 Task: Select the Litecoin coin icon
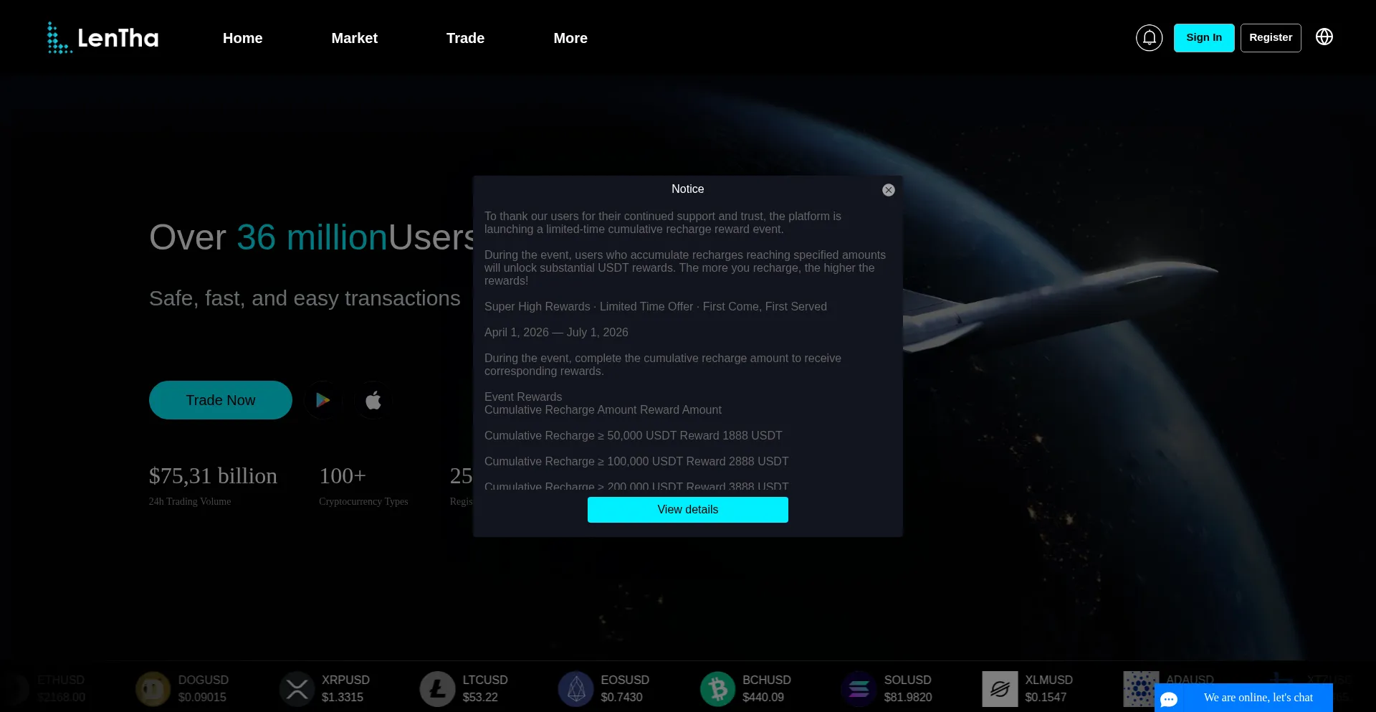[437, 689]
